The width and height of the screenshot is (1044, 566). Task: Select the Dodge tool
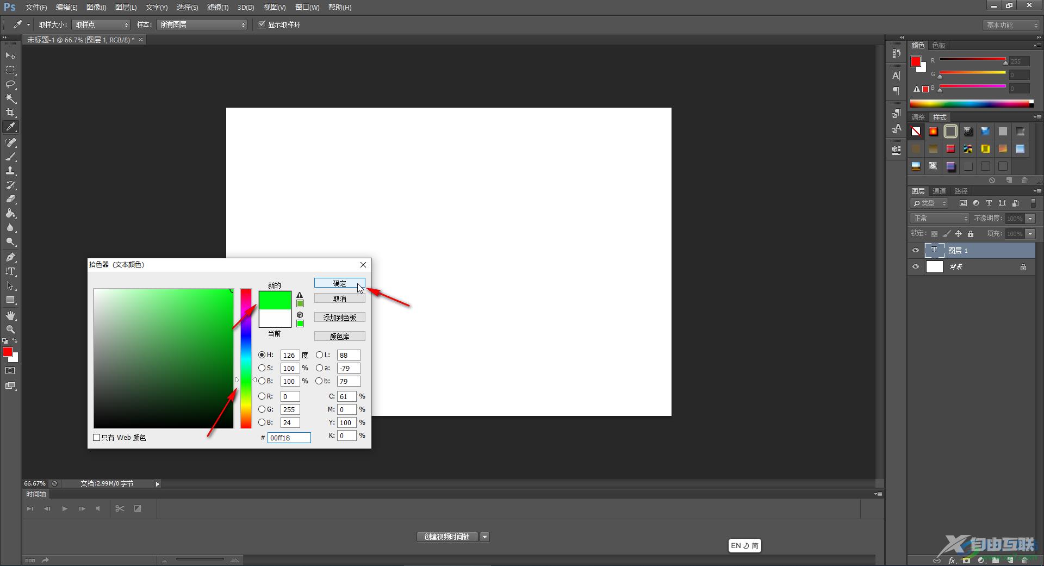point(10,242)
